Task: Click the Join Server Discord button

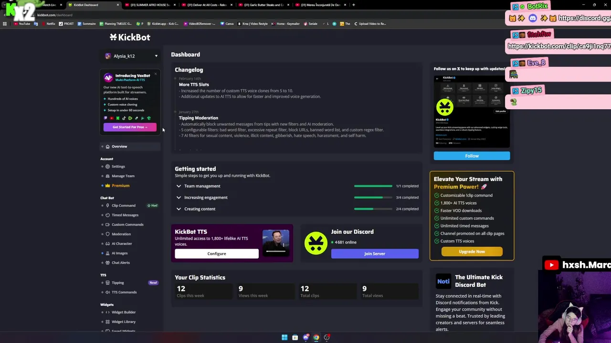Action: [x=375, y=254]
